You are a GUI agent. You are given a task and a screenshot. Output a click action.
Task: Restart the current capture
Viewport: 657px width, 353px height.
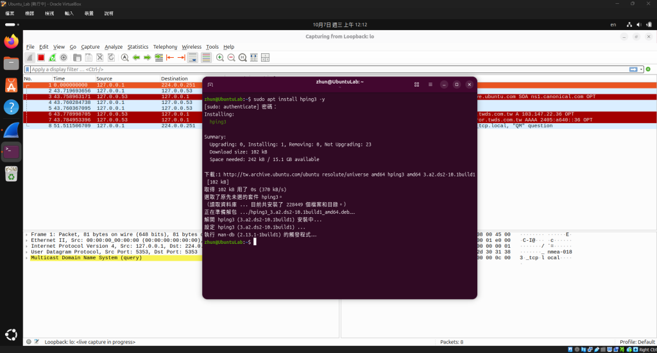point(53,57)
